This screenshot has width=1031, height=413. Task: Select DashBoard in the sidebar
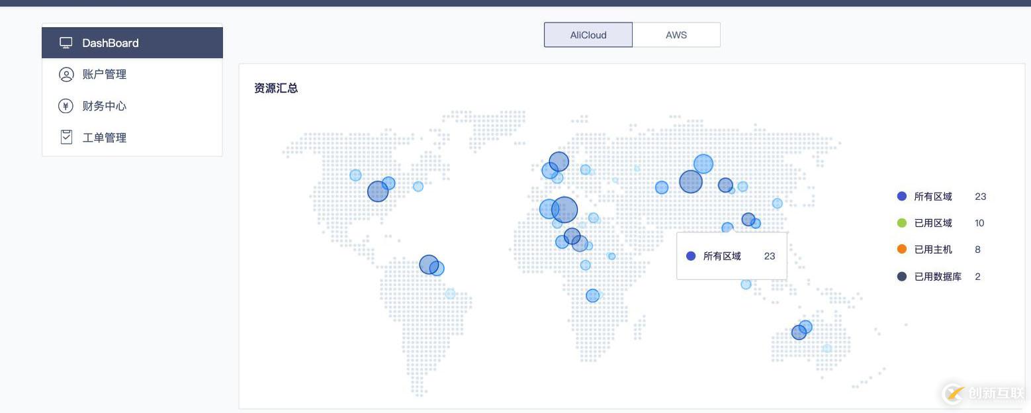click(132, 43)
